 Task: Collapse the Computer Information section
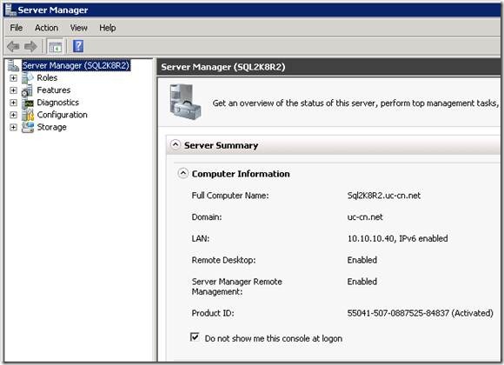182,173
